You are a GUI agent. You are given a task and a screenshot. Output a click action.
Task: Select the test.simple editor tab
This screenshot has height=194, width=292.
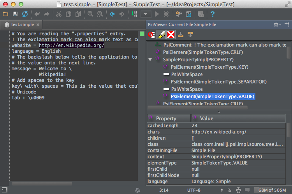click(x=22, y=24)
